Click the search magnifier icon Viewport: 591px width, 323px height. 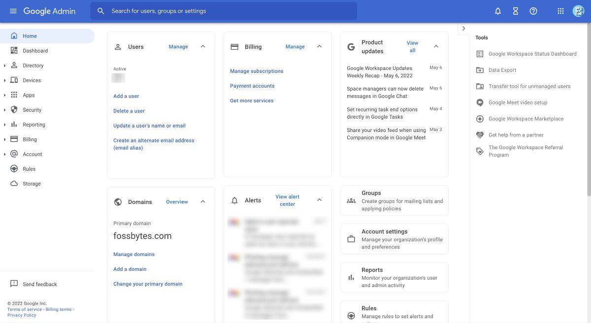tap(100, 11)
